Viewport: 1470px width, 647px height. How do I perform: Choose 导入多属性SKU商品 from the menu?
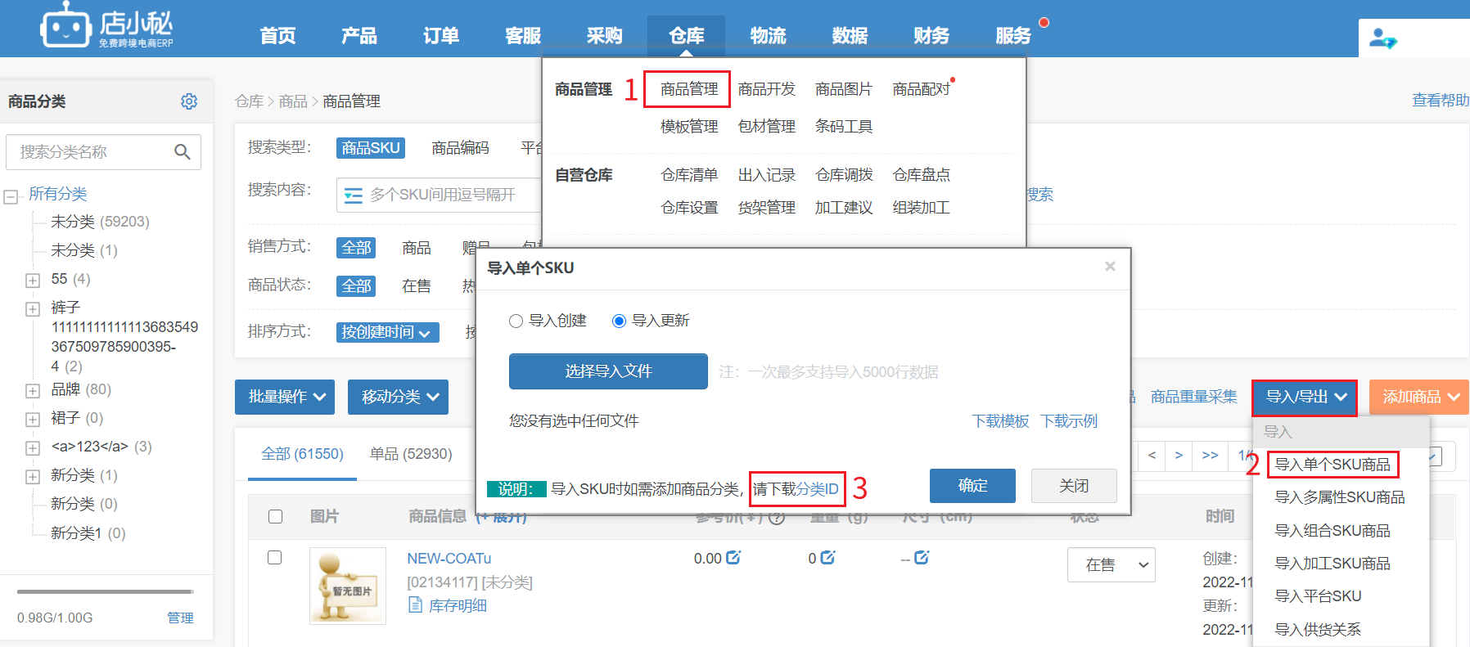[1339, 497]
